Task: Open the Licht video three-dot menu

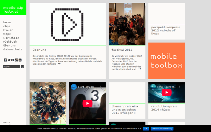Action: 100,87
